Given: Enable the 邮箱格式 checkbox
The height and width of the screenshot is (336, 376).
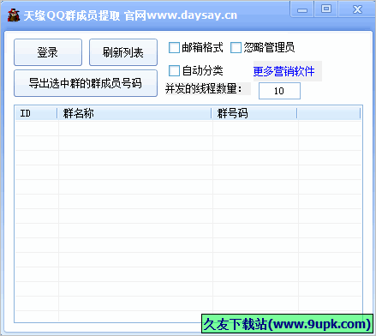Looking at the screenshot, I should point(174,48).
